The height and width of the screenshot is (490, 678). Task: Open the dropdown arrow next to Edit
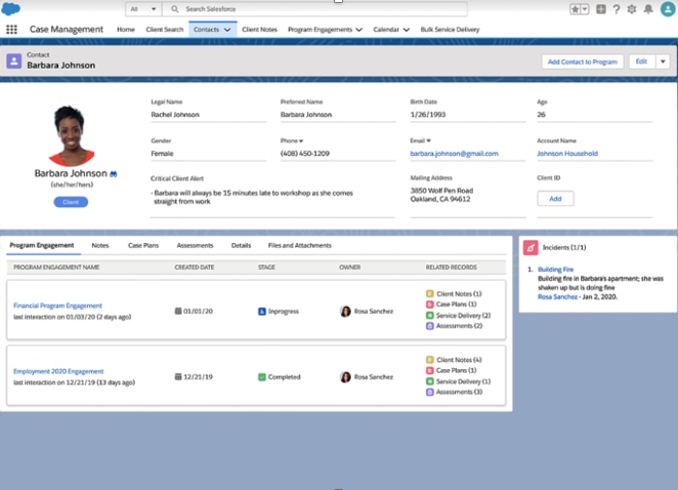(663, 61)
